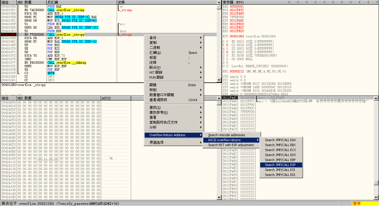Open the 复制到可执行文件 submenu
Viewport: 379px width, 206px height.
174,122
